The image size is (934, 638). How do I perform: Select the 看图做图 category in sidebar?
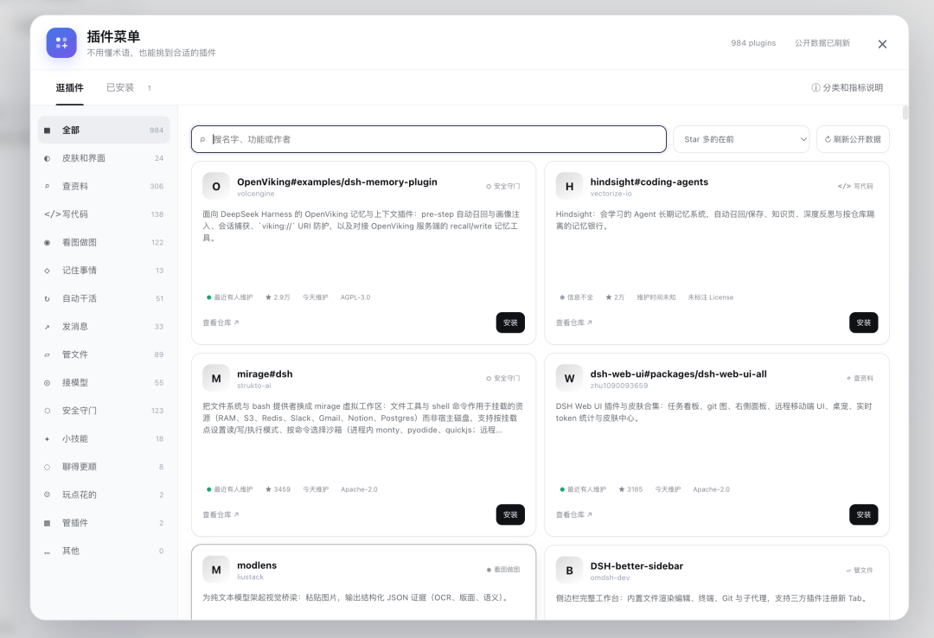(x=104, y=242)
